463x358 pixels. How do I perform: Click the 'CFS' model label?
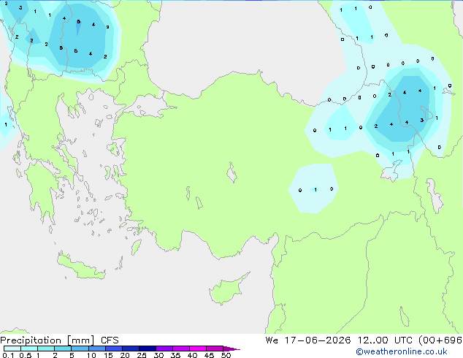click(x=110, y=340)
